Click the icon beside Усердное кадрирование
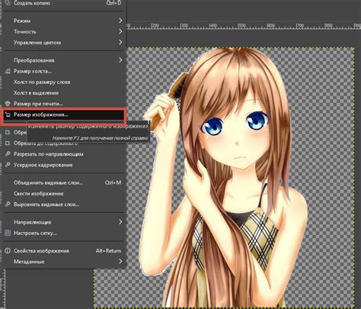The height and width of the screenshot is (309, 361). (x=8, y=165)
